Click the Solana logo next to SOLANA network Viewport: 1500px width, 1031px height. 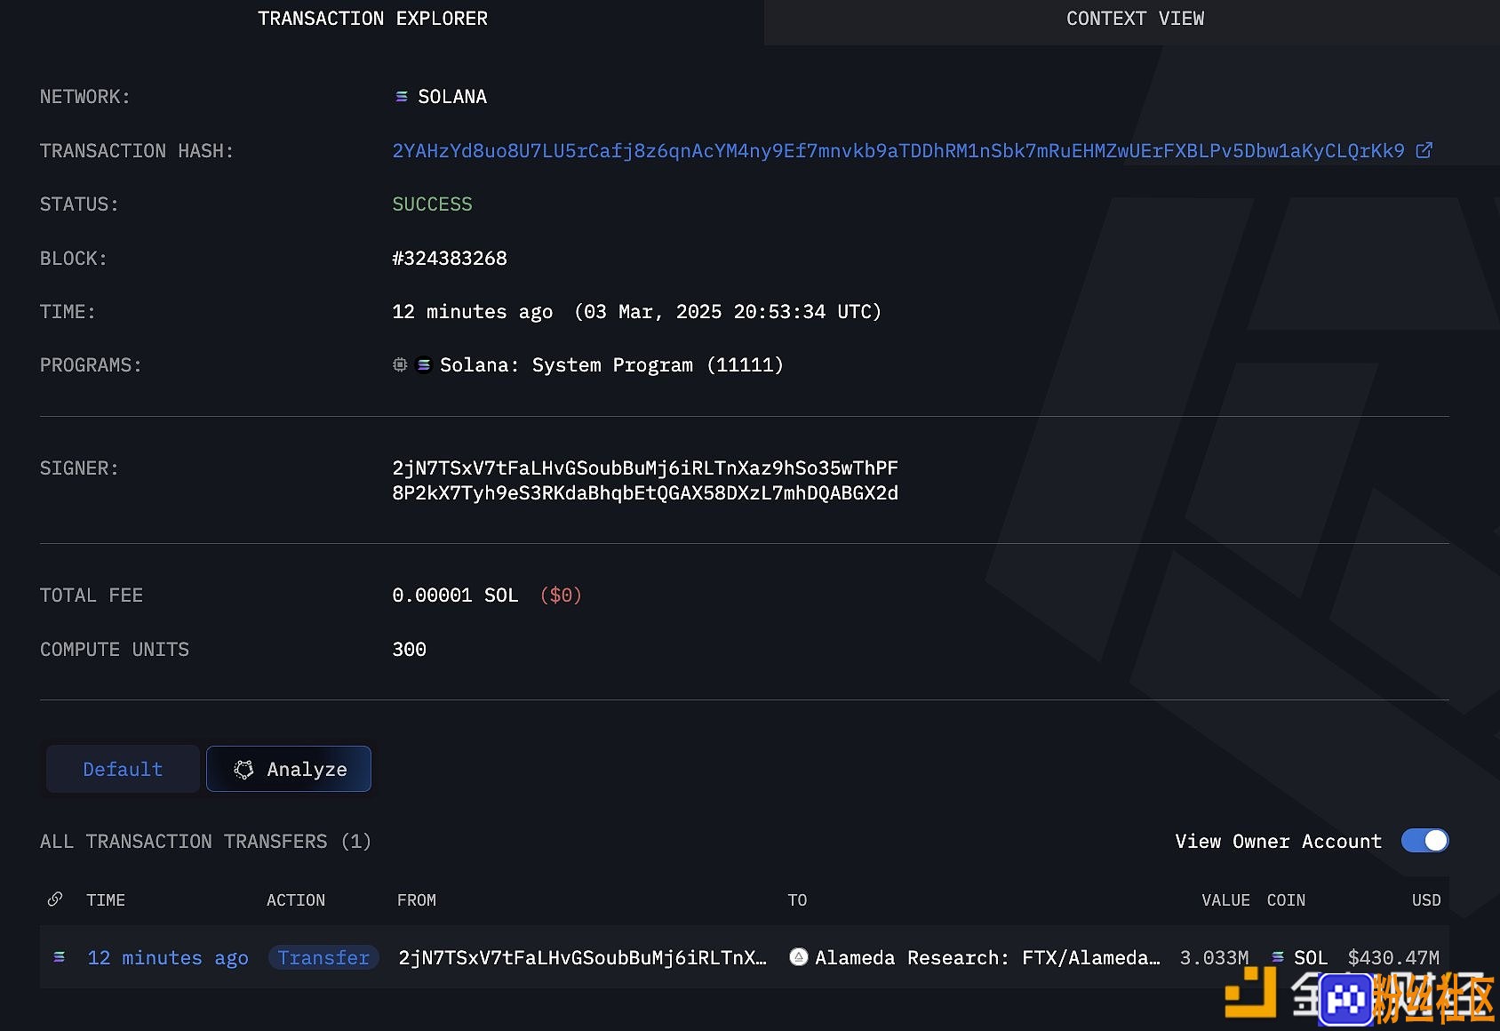pyautogui.click(x=402, y=96)
